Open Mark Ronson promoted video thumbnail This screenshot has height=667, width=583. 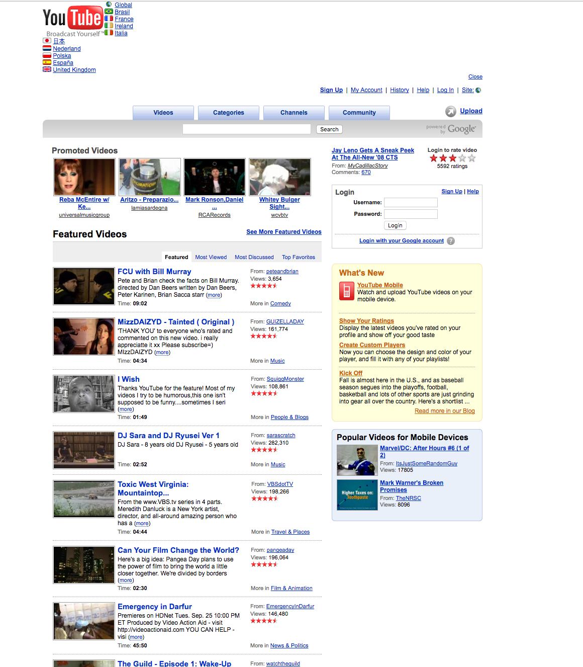(215, 177)
